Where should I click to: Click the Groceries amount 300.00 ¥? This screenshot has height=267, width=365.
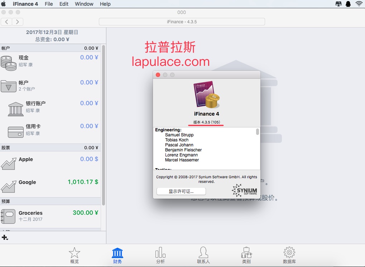[86, 213]
